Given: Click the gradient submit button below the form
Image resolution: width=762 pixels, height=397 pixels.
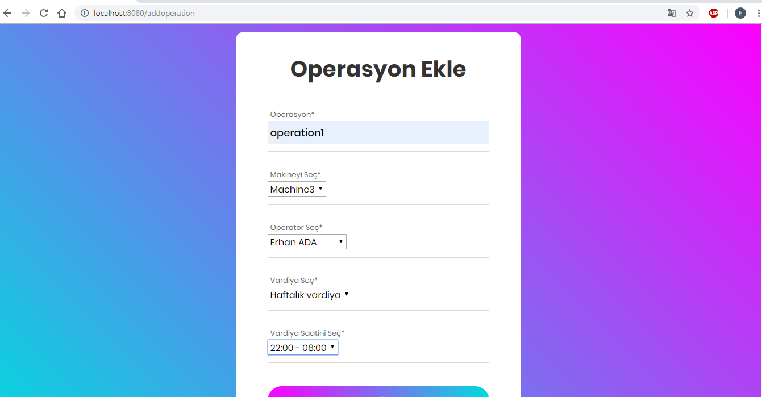Looking at the screenshot, I should [378, 392].
